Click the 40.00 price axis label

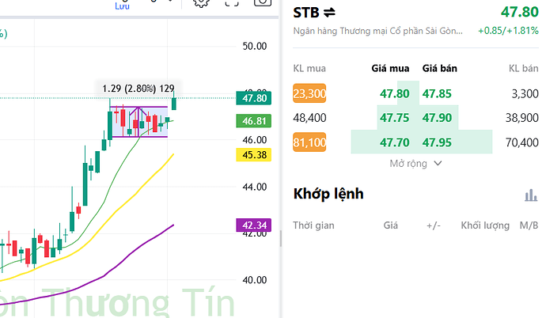(255, 280)
